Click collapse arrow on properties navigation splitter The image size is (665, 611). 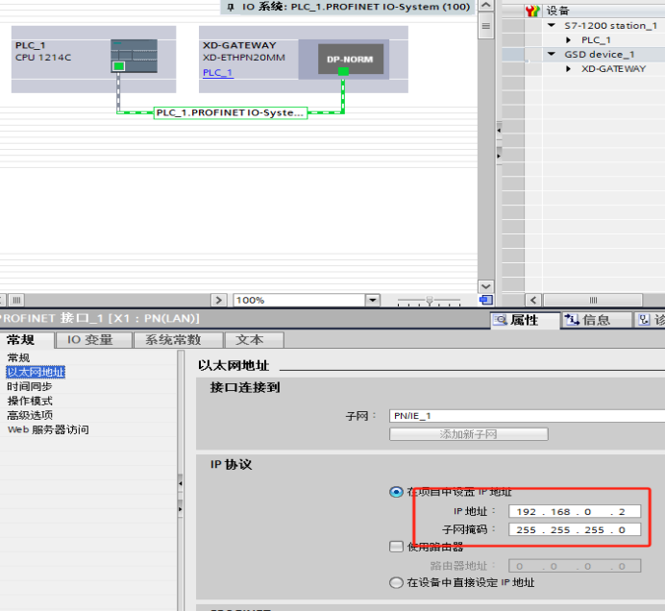click(x=181, y=483)
